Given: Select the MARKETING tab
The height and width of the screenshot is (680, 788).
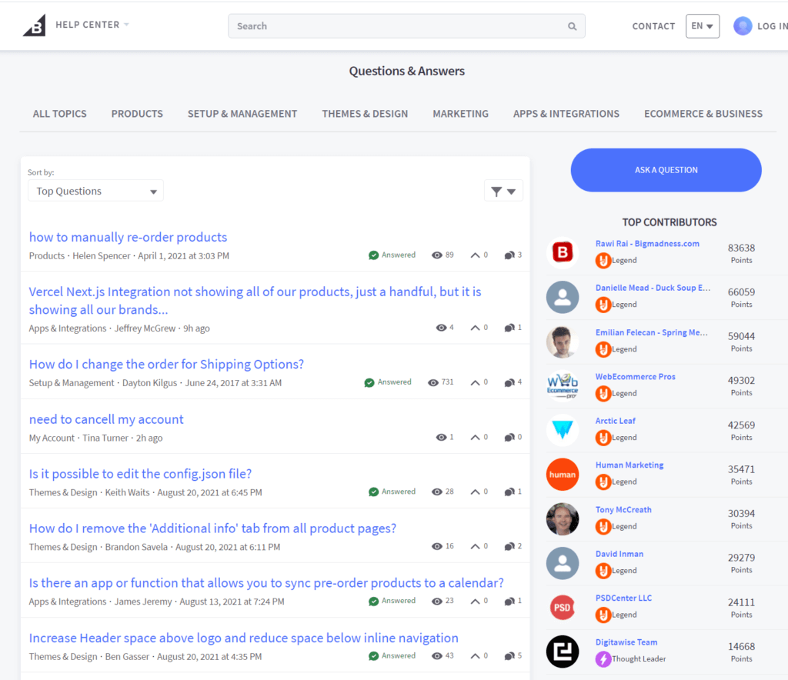Looking at the screenshot, I should click(460, 114).
